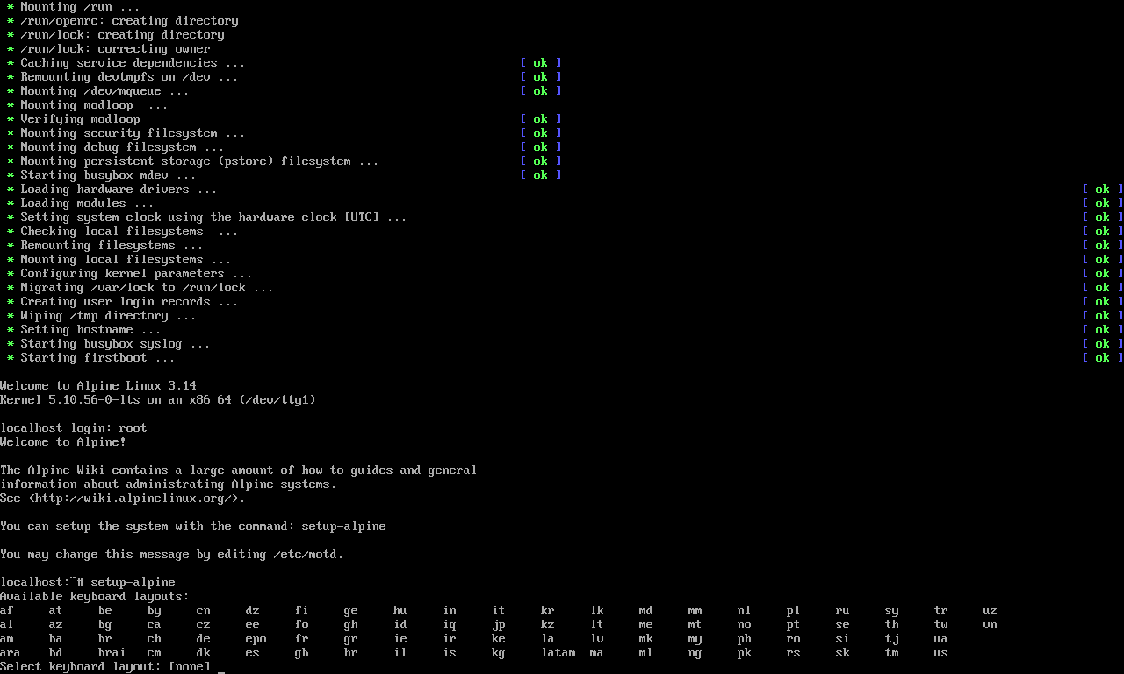Click the 'pt' keyboard layout code
1124x674 pixels.
click(x=794, y=625)
